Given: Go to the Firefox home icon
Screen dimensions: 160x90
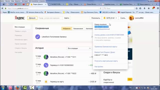Looking at the screenshot, I should (149, 8).
